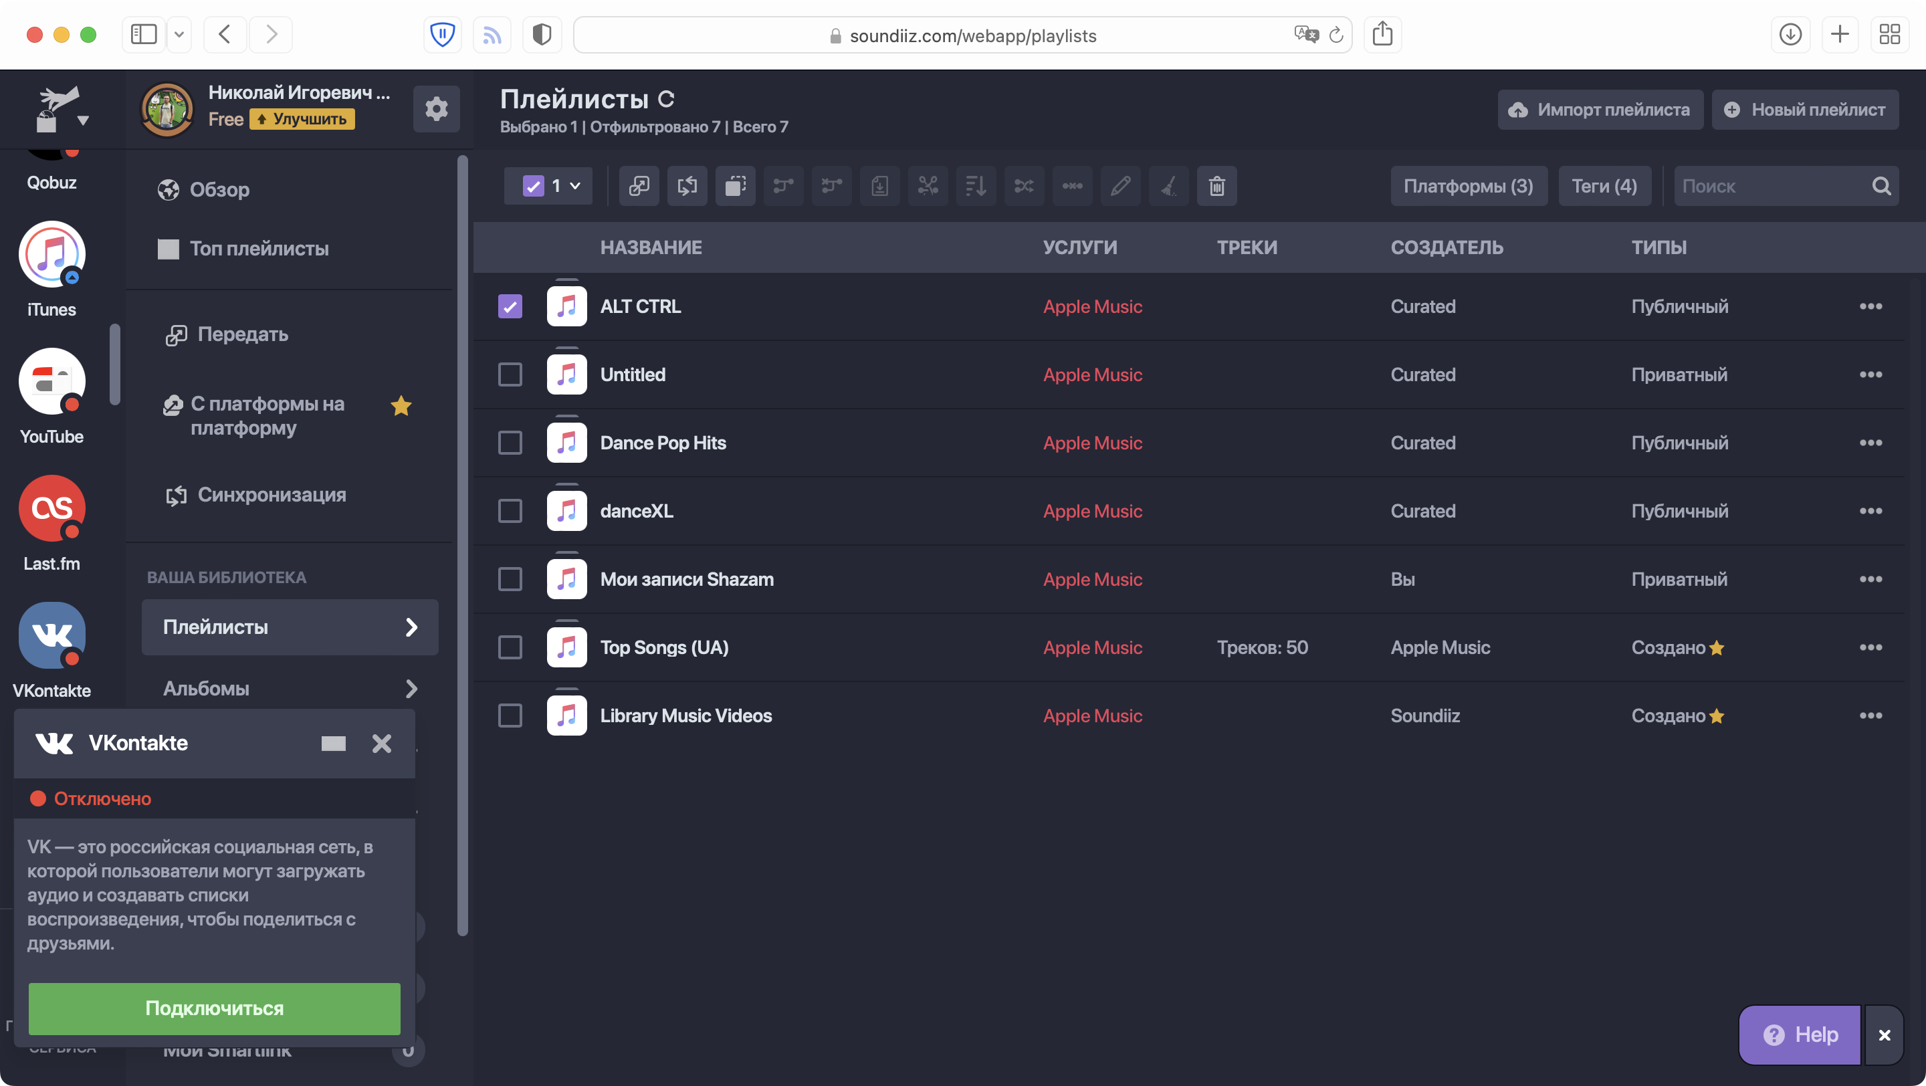Open the three-dot menu for danceXL
This screenshot has height=1086, width=1926.
(1870, 511)
